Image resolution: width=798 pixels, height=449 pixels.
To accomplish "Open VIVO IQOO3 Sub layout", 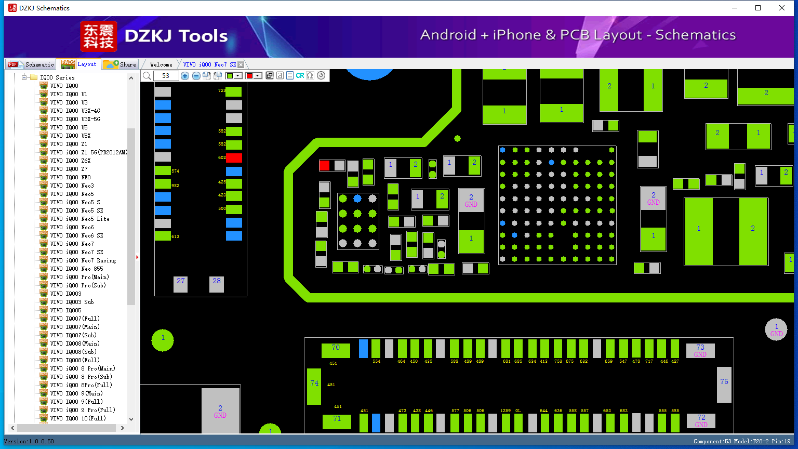I will (x=72, y=302).
